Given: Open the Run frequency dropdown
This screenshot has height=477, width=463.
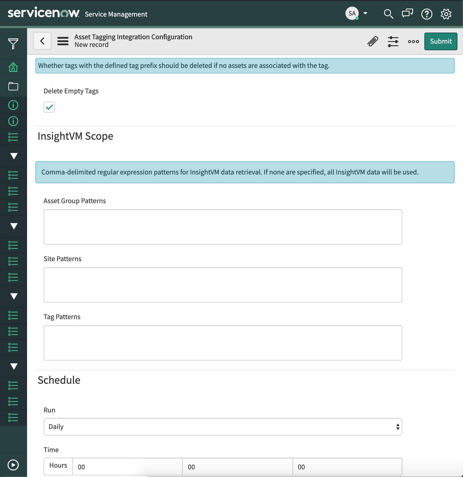Looking at the screenshot, I should (x=223, y=427).
